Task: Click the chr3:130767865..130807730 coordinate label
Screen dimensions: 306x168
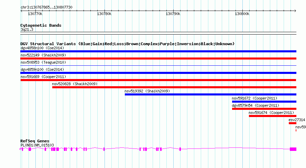Action: tap(46, 7)
